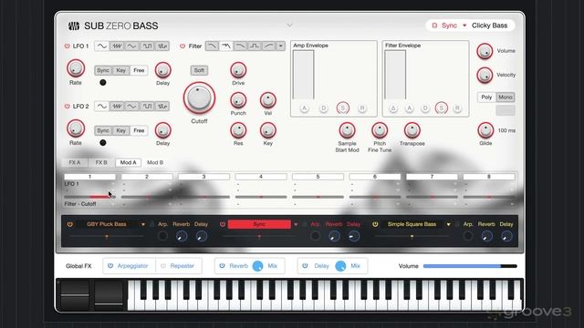Switch to the FX B tab
Image resolution: width=584 pixels, height=328 pixels.
[x=101, y=162]
